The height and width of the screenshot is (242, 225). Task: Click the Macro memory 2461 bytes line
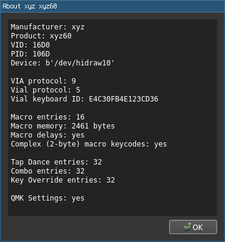tap(63, 126)
